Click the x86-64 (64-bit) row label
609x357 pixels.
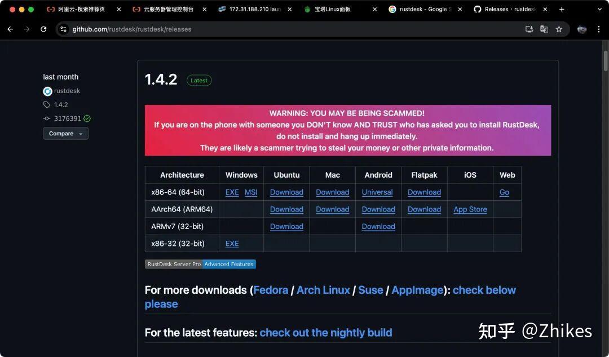coord(178,192)
